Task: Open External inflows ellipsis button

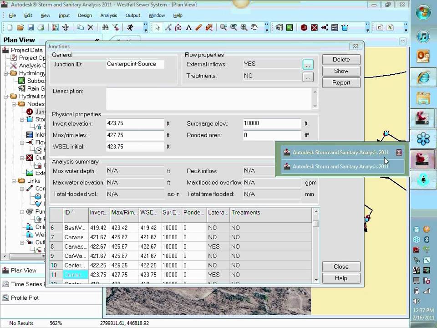Action: [308, 65]
